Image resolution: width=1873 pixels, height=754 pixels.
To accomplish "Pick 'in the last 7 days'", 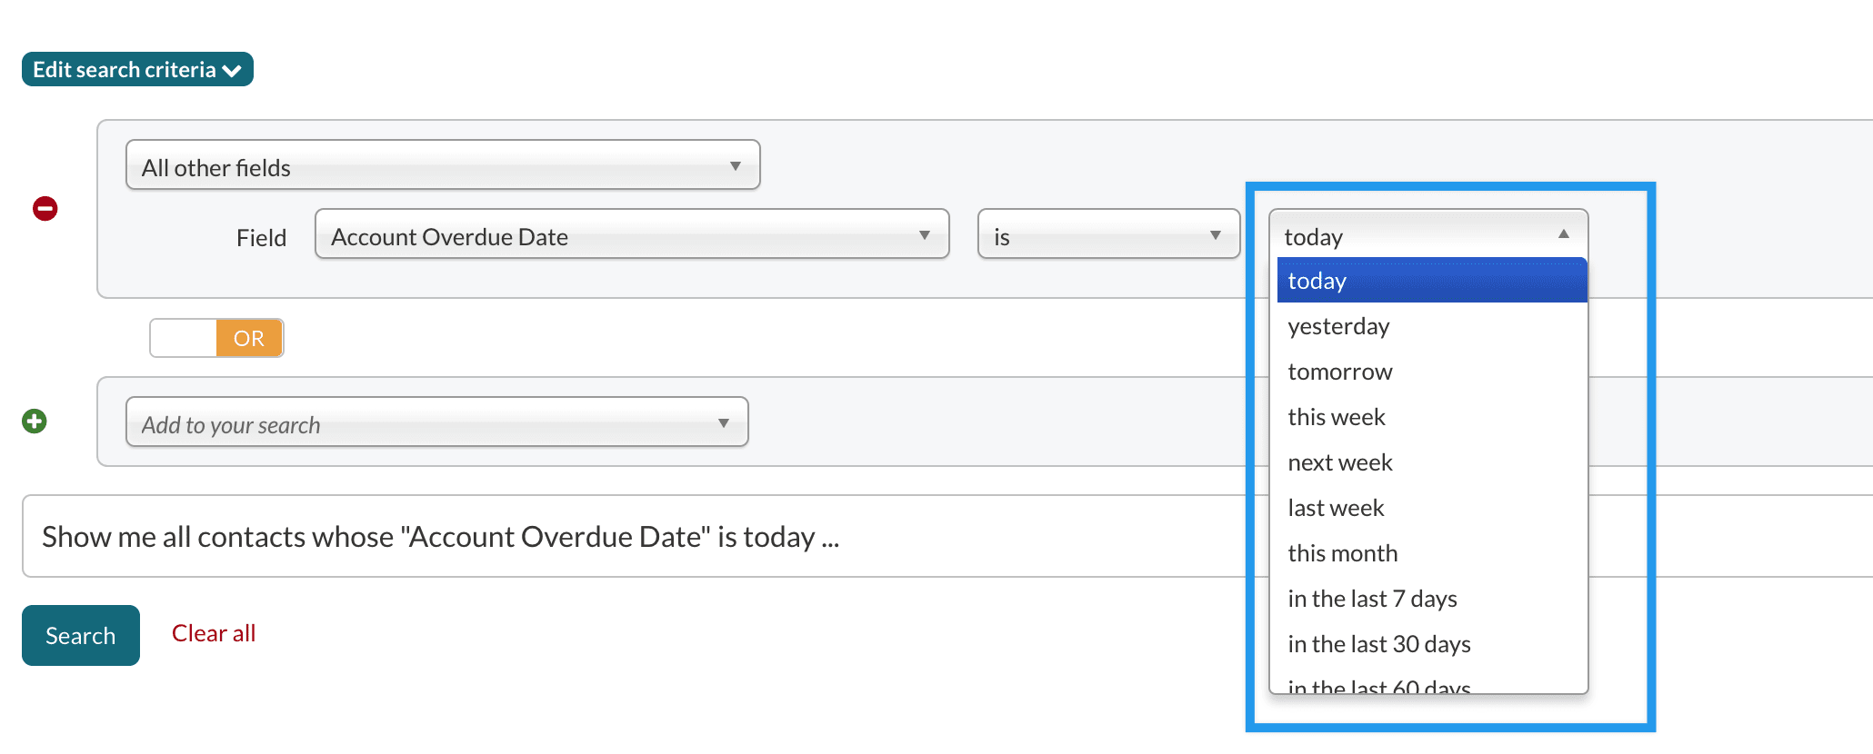I will tap(1430, 599).
